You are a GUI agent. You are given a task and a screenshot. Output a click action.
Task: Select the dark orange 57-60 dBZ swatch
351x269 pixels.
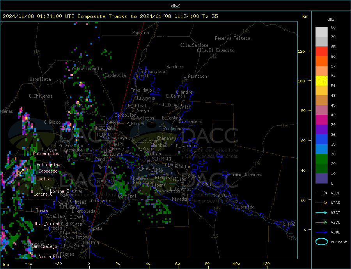coord(321,61)
